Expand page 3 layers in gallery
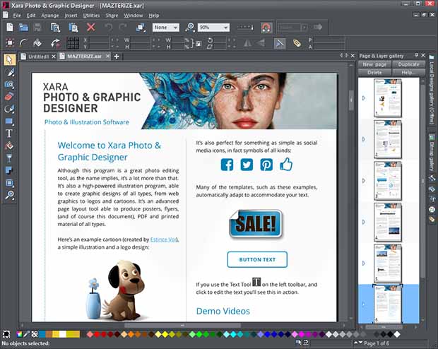This screenshot has width=438, height=349. click(364, 181)
